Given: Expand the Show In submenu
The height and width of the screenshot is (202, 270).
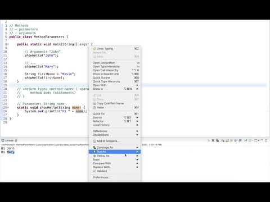Looking at the screenshot, I should coord(115,89).
